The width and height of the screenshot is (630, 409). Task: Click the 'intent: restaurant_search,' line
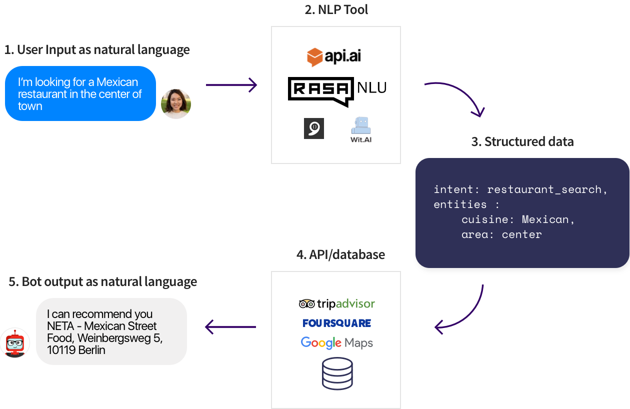(x=521, y=189)
